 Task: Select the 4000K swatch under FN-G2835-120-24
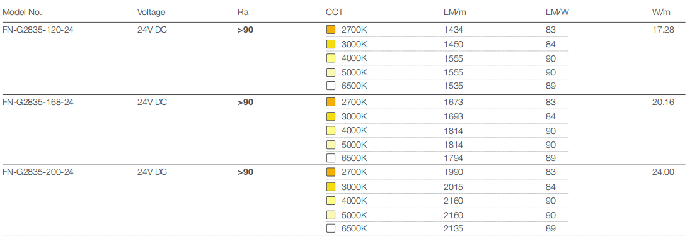point(330,58)
